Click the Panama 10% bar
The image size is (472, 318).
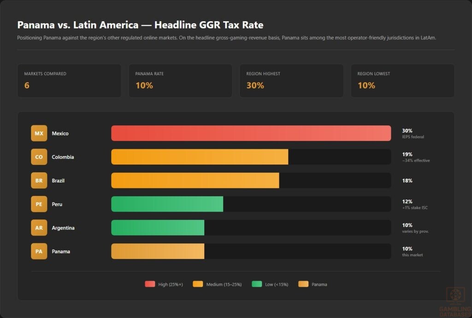click(158, 251)
